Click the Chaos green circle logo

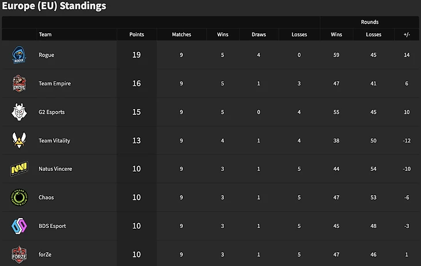[x=17, y=197]
